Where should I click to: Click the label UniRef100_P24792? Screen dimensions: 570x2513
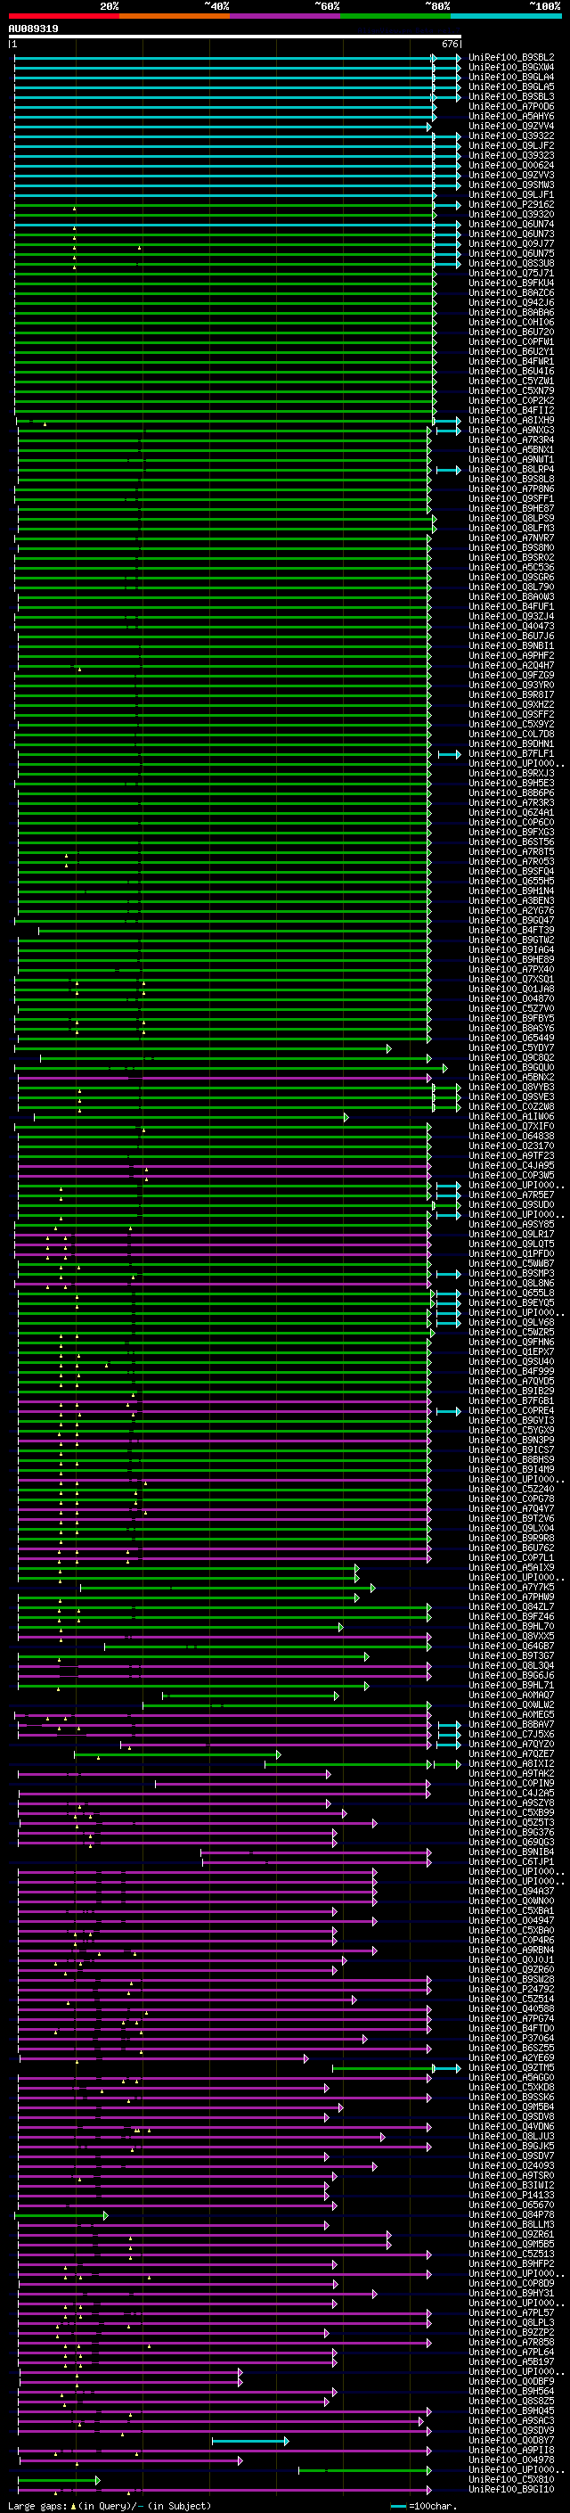coord(511,1989)
